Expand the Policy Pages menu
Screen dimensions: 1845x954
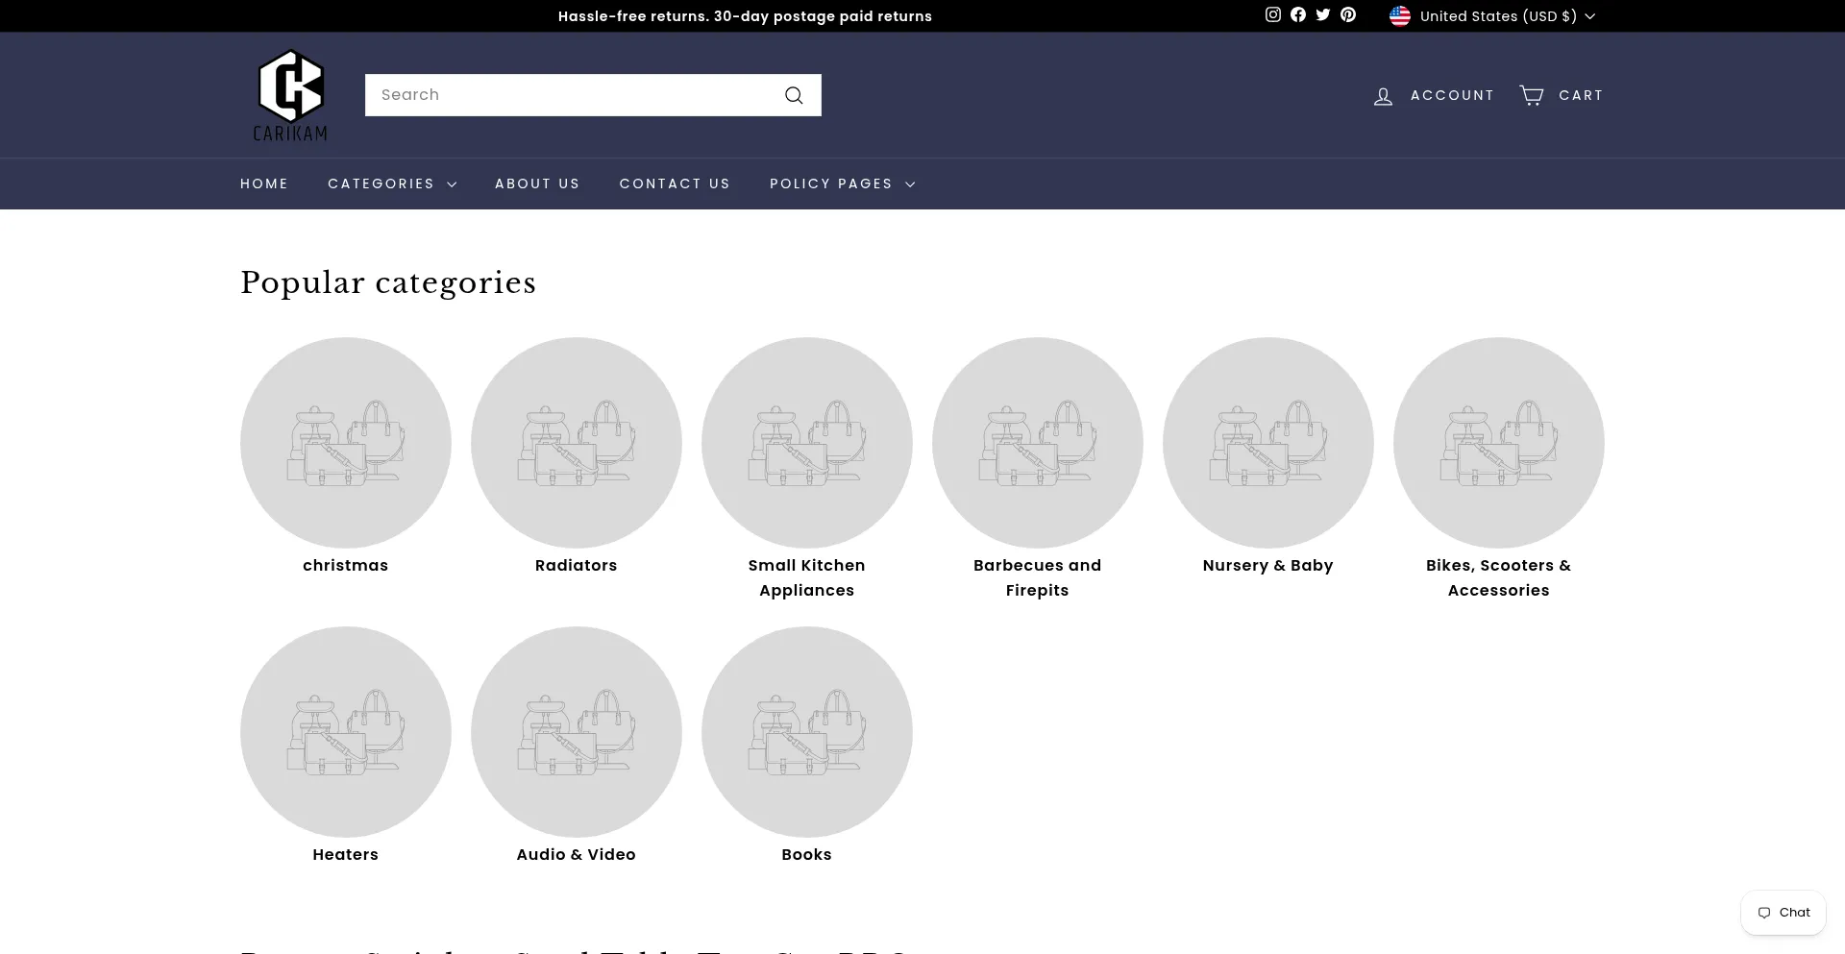pyautogui.click(x=843, y=183)
